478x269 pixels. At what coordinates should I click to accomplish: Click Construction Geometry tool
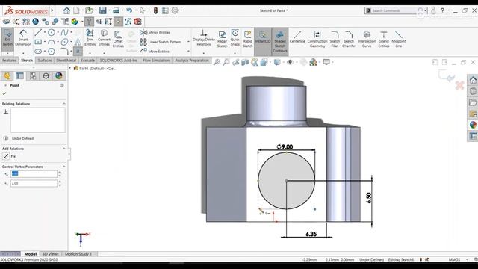[317, 39]
